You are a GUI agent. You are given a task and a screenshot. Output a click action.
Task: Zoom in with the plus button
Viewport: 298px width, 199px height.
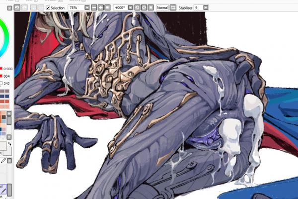101,7
